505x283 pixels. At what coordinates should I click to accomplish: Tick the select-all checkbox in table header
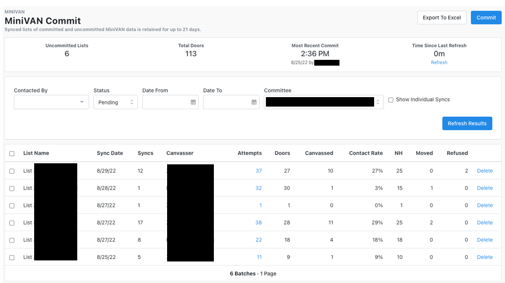(12, 153)
